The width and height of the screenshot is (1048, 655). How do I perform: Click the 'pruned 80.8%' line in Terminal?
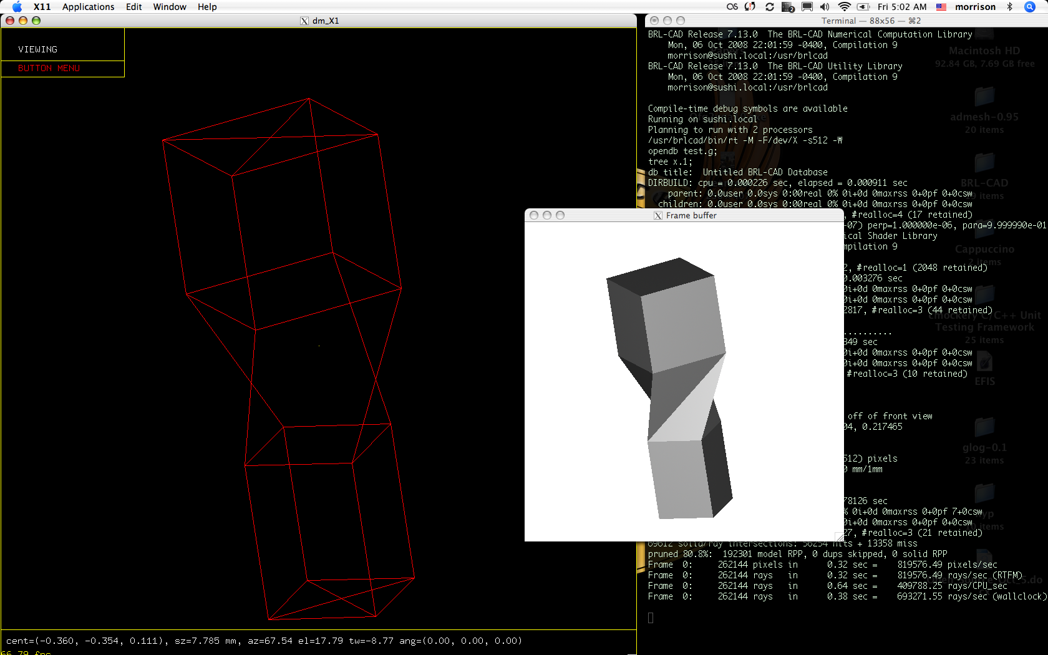[797, 554]
